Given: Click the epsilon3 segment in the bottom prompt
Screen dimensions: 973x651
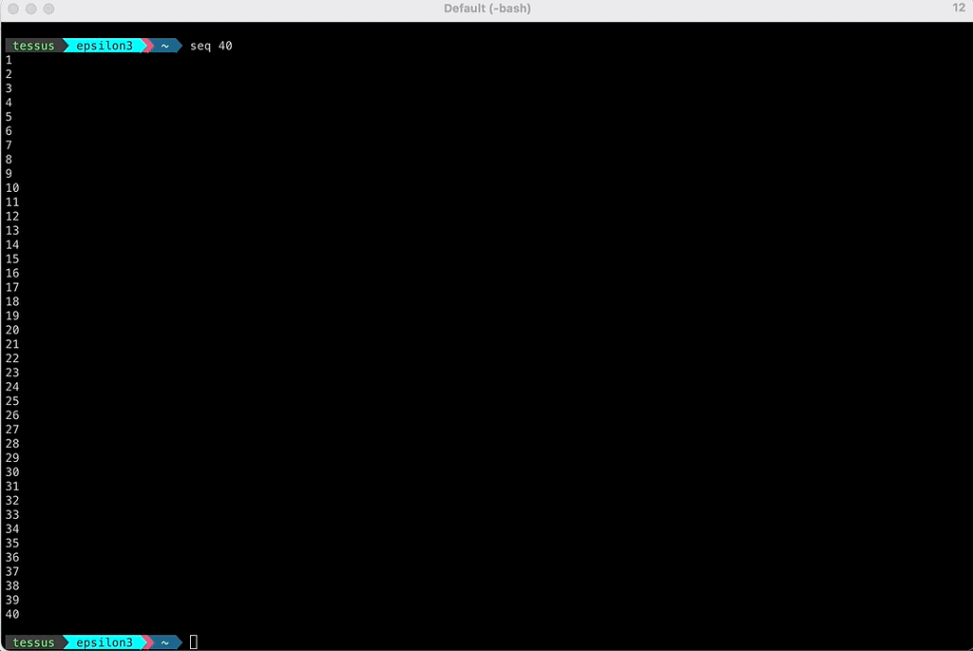Looking at the screenshot, I should pos(105,642).
